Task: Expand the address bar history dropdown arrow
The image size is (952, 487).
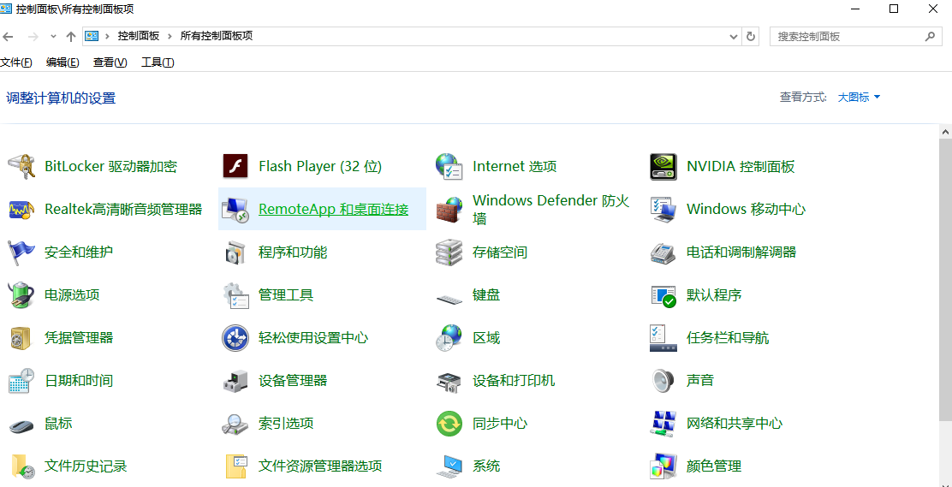Action: 734,37
